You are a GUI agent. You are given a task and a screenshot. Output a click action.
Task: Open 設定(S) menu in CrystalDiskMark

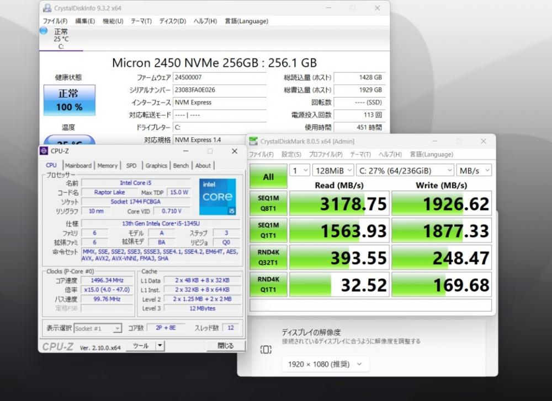[x=291, y=154]
